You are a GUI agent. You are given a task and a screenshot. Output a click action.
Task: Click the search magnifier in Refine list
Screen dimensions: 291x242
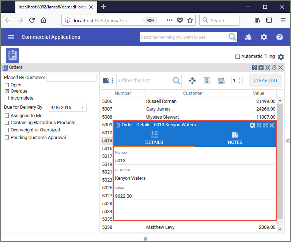176,81
